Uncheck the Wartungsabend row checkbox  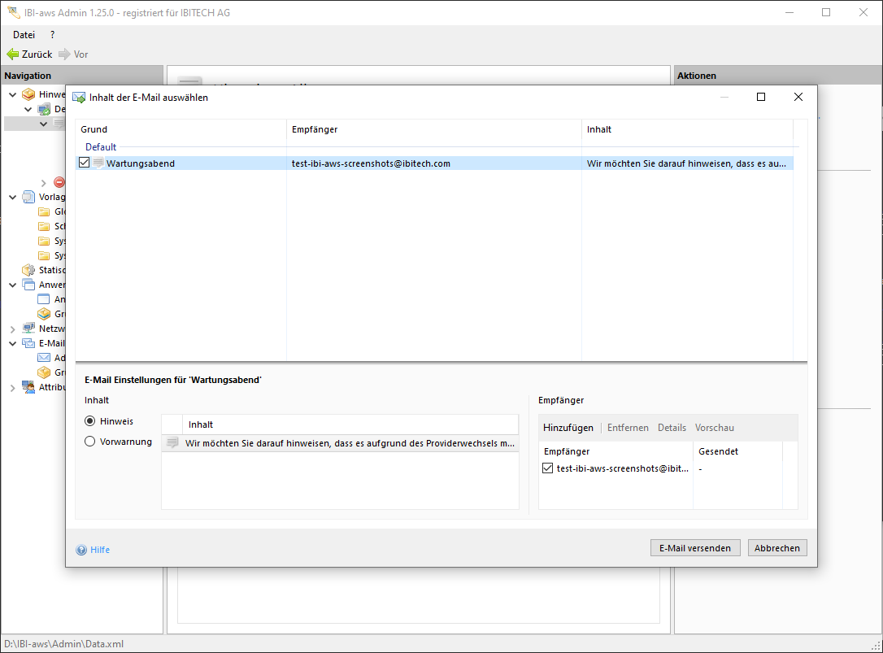(85, 163)
